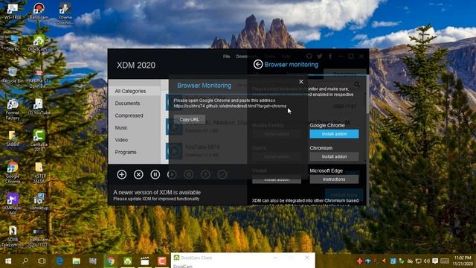Open Windows Start menu
The width and height of the screenshot is (476, 268).
coord(8,261)
